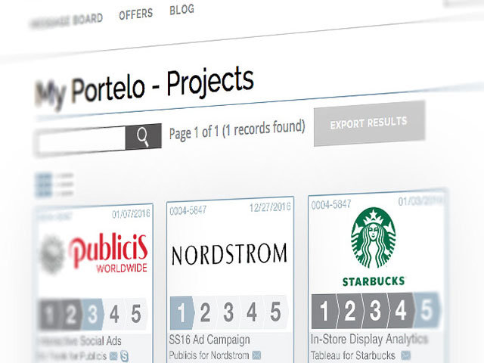
Task: Select step 1 on Publicis card
Action: point(50,315)
